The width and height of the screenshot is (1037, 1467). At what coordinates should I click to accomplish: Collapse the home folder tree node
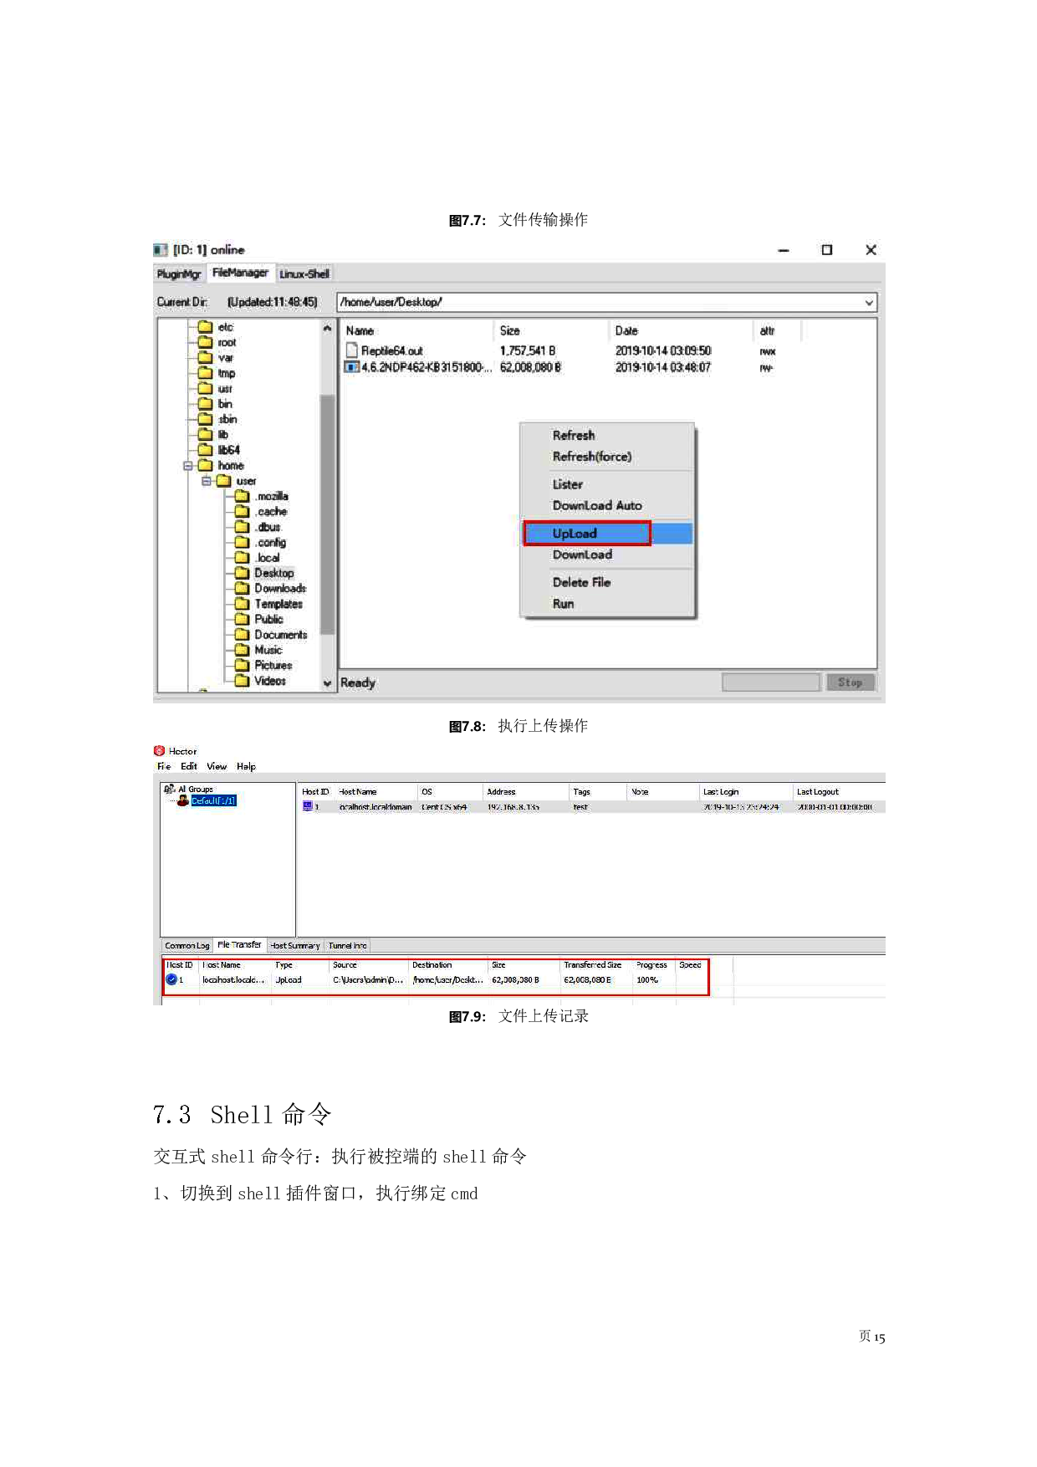point(188,466)
